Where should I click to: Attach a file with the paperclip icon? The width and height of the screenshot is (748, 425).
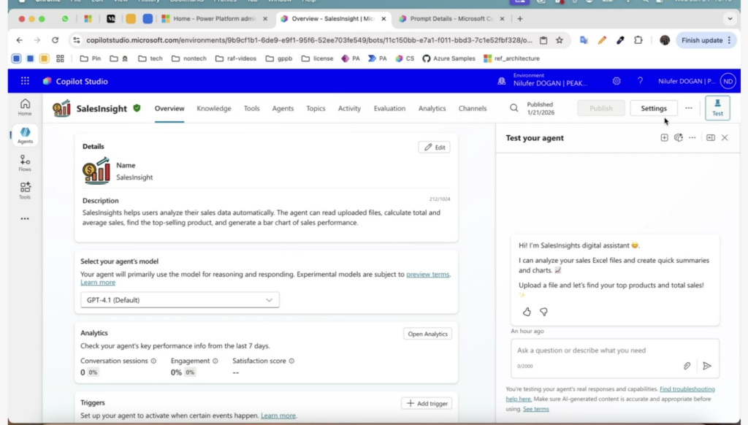point(687,366)
